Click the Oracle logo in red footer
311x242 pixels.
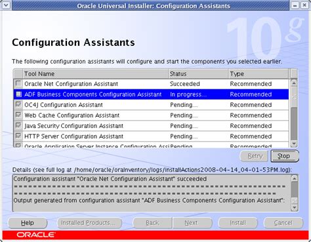point(36,235)
